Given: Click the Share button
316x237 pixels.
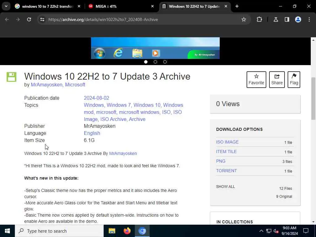Looking at the screenshot, I should pos(277,80).
